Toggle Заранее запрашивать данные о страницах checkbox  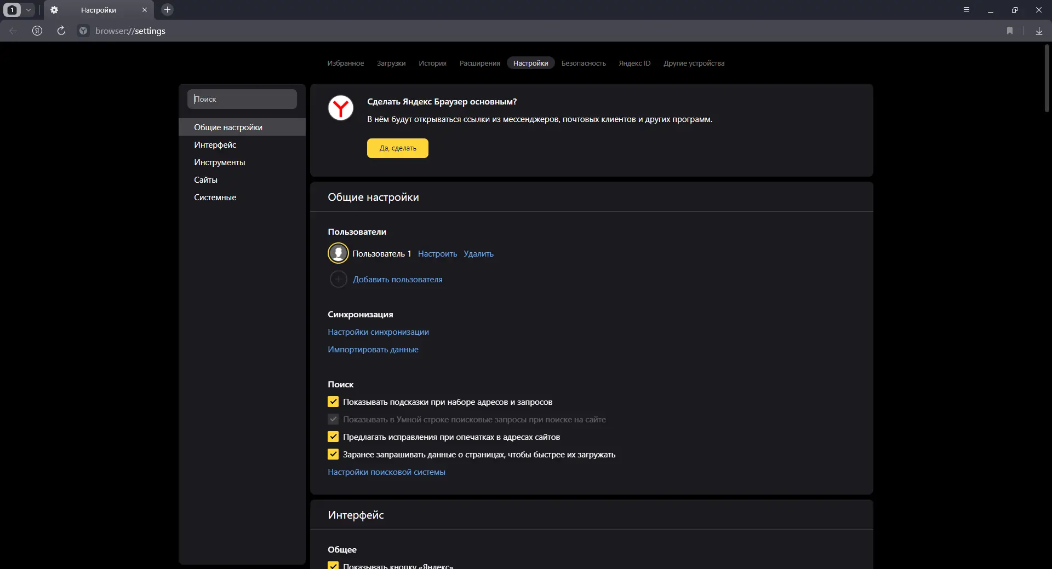[333, 454]
